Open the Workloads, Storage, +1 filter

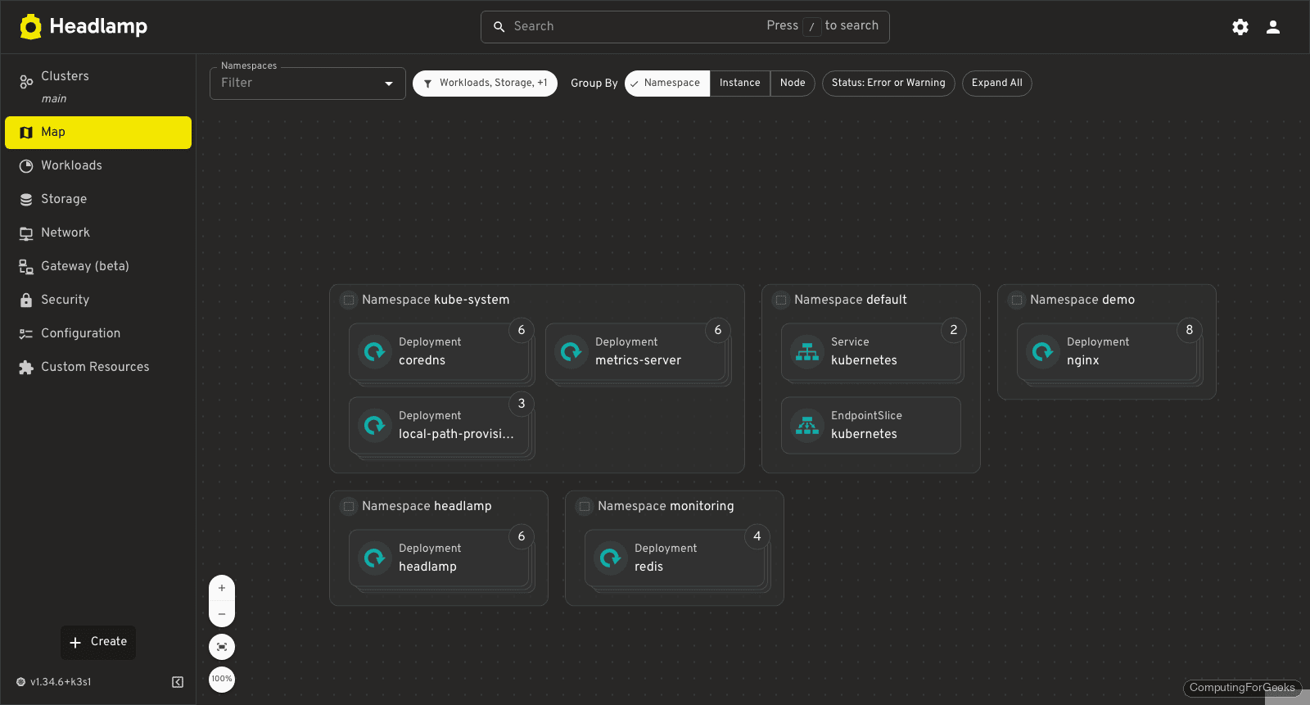tap(485, 84)
